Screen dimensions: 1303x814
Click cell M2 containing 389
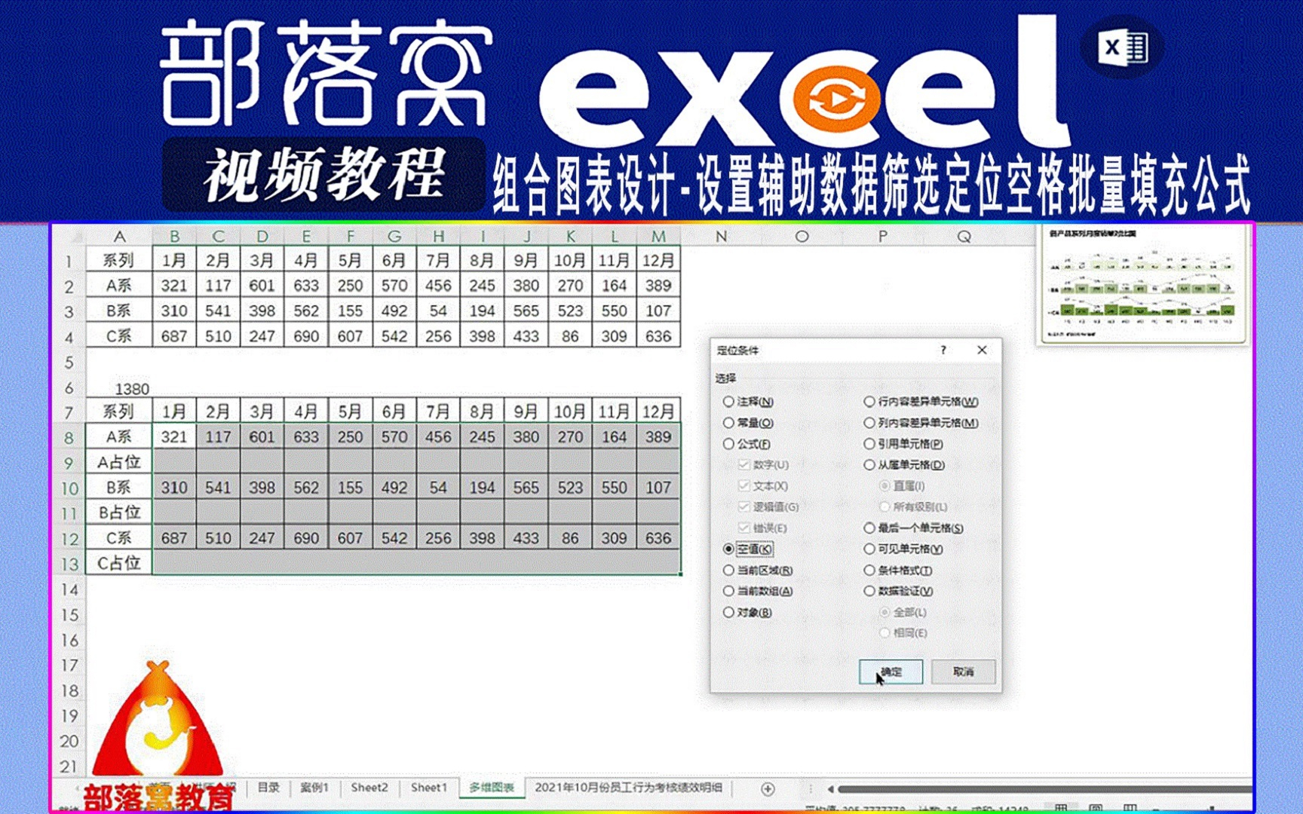tap(658, 286)
